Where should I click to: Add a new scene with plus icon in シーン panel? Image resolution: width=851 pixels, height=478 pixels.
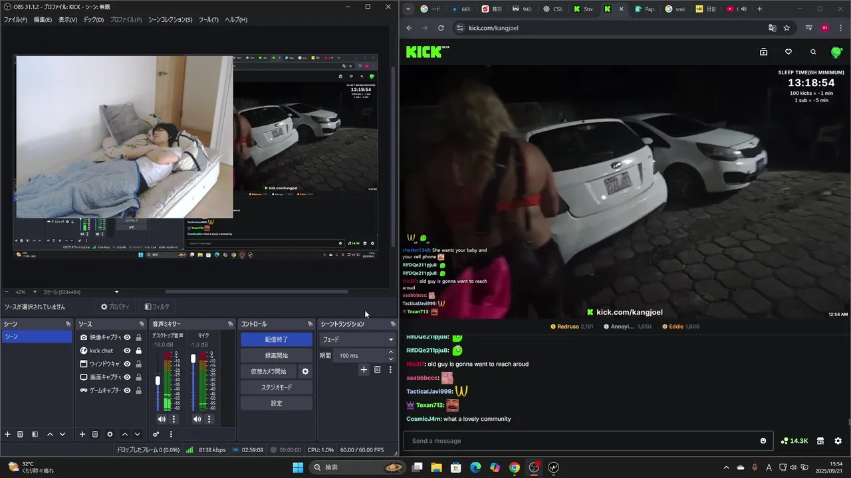coord(7,434)
